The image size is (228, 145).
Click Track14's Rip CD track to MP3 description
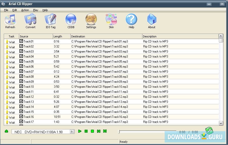coord(156,107)
